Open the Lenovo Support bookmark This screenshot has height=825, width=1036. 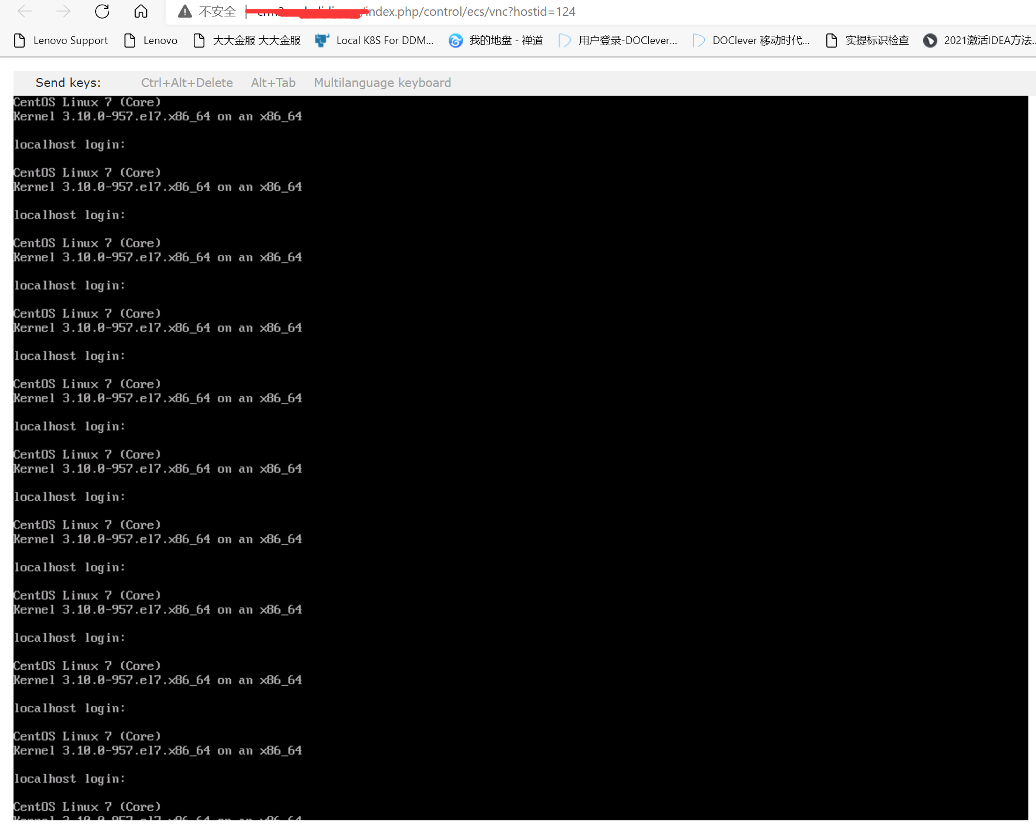coord(61,41)
